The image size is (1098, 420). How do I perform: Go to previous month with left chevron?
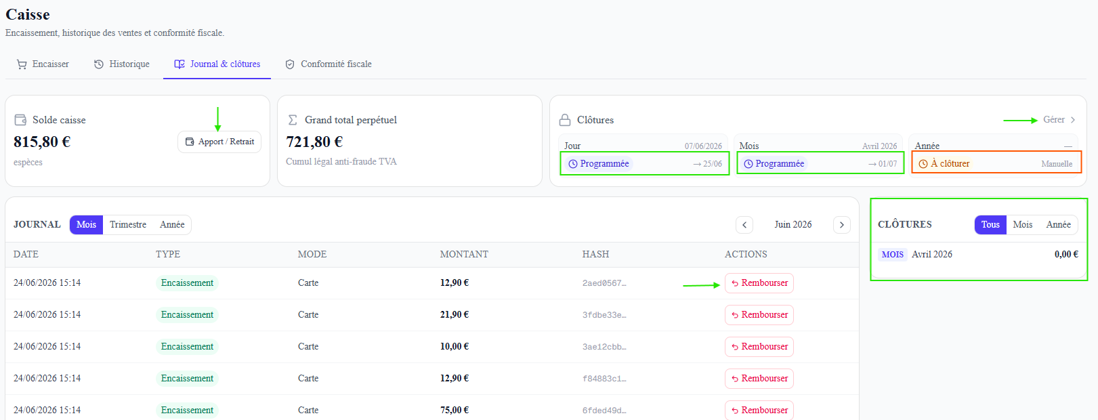click(x=744, y=225)
